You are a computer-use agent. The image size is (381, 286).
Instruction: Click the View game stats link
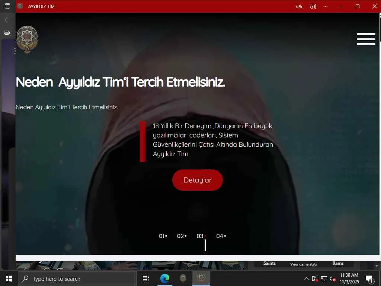tap(304, 264)
